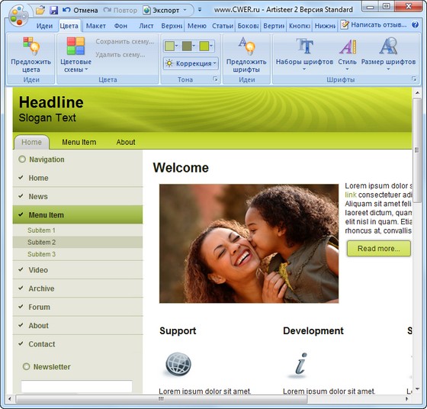427x409 pixels.
Task: Click the Предложить цвета lightbulb icon
Action: pyautogui.click(x=31, y=46)
